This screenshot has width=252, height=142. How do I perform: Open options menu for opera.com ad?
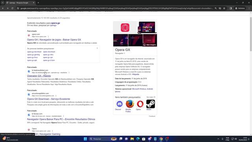48,37
